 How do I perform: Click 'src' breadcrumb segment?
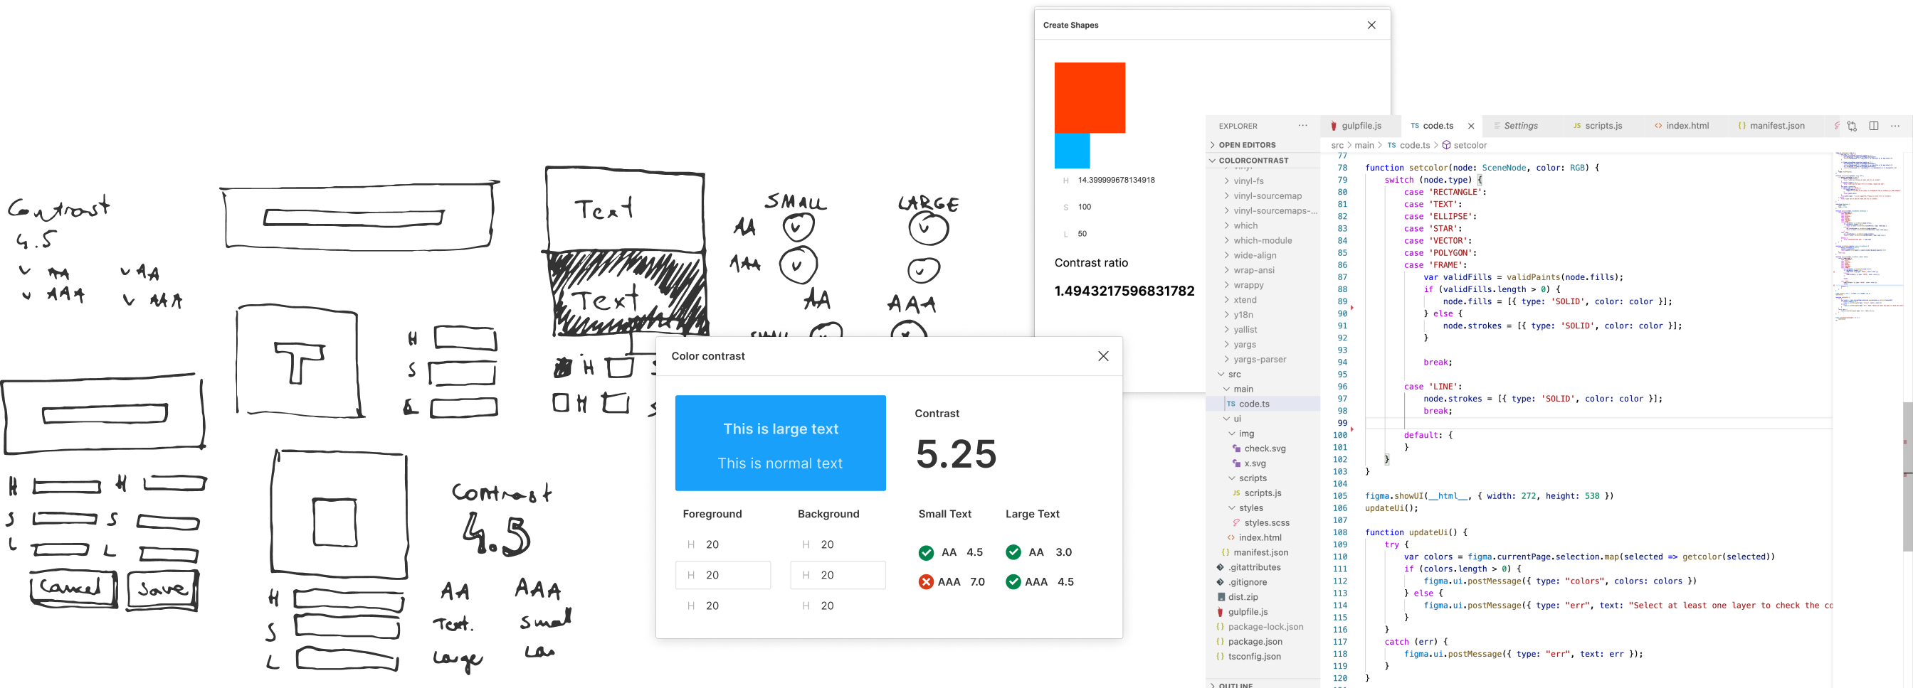tap(1337, 145)
